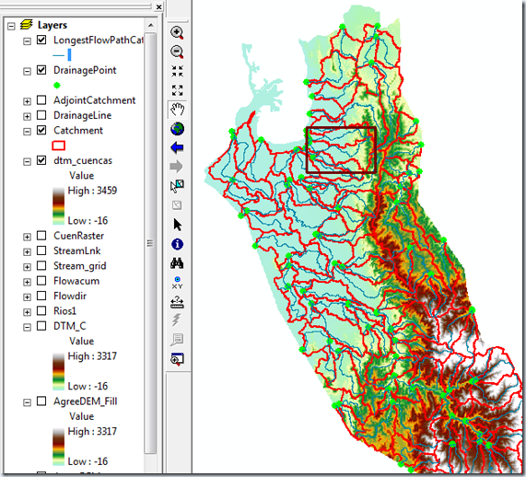Click the Fixed Zoom Out arrows icon
This screenshot has width=526, height=477.
pos(177,90)
